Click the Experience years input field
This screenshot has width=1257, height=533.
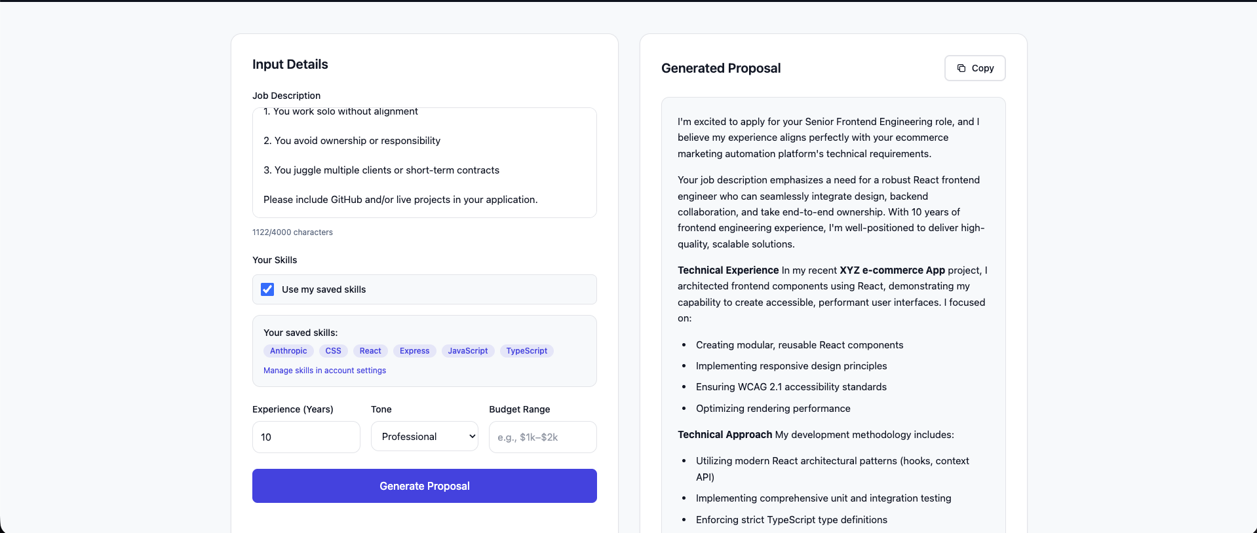click(306, 437)
